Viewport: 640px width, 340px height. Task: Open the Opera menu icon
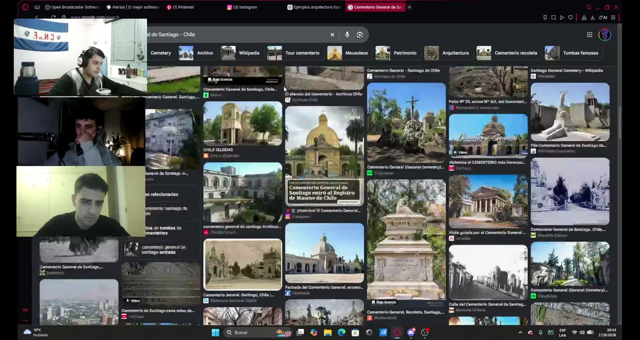coord(26,7)
